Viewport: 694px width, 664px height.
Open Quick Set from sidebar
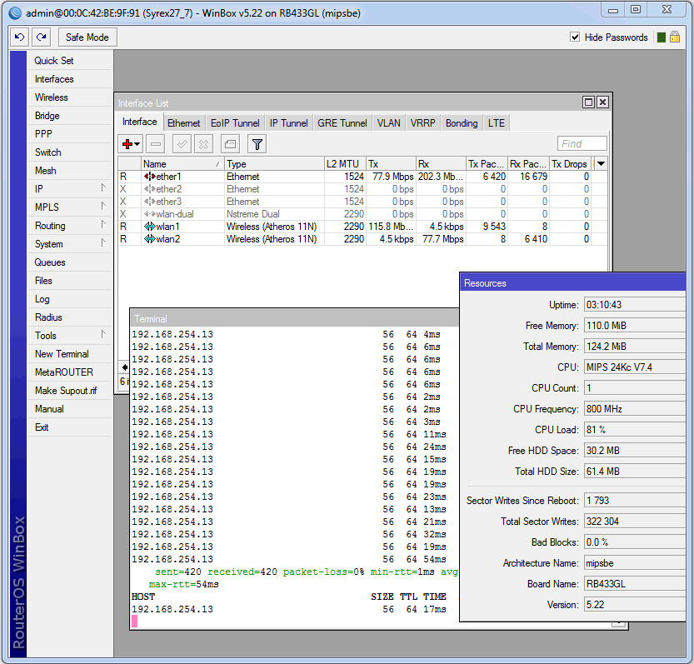pos(69,61)
